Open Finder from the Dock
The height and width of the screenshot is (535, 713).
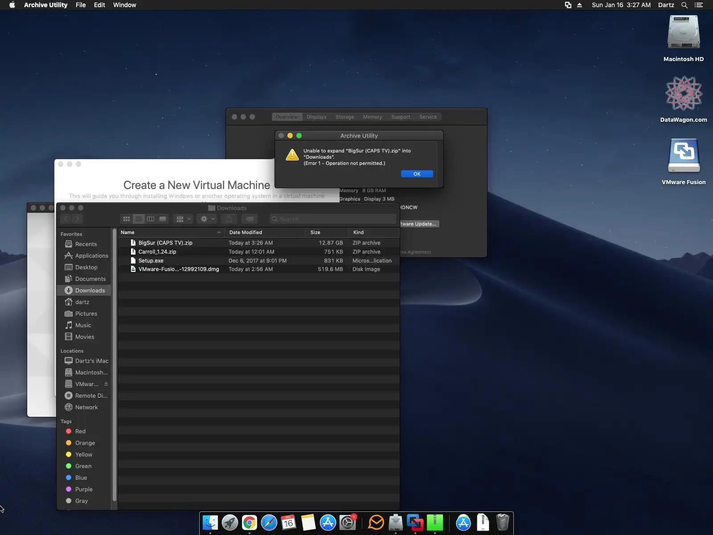[210, 522]
